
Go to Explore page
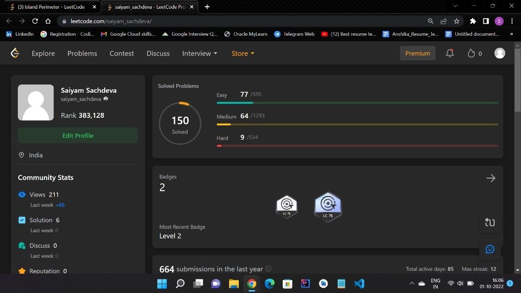(x=43, y=53)
